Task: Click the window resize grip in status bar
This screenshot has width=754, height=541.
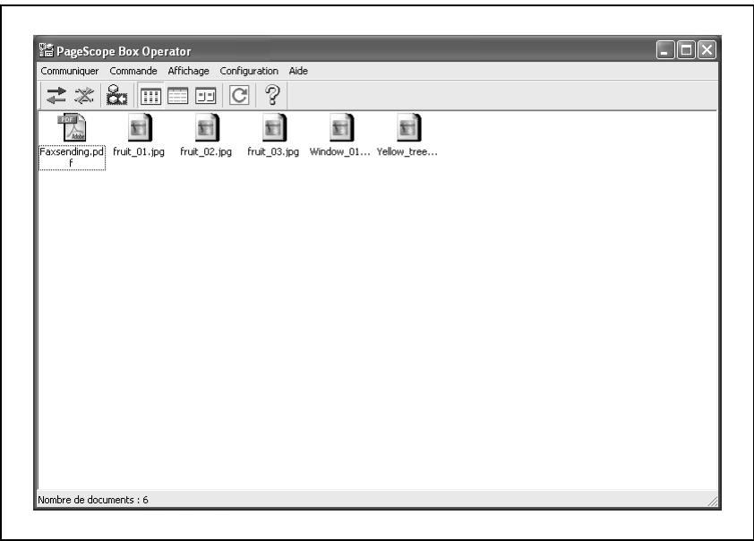Action: coord(713,501)
